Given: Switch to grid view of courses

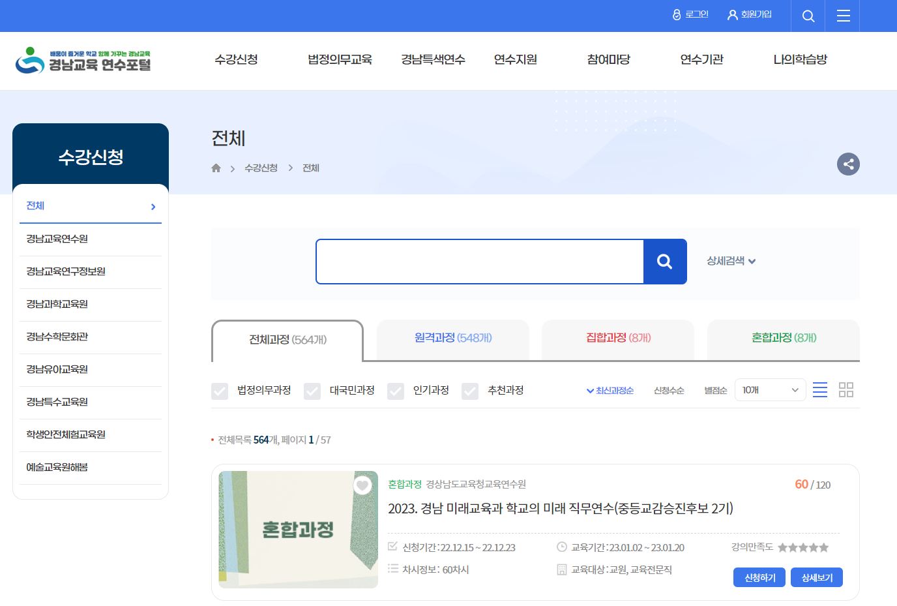Looking at the screenshot, I should tap(846, 389).
